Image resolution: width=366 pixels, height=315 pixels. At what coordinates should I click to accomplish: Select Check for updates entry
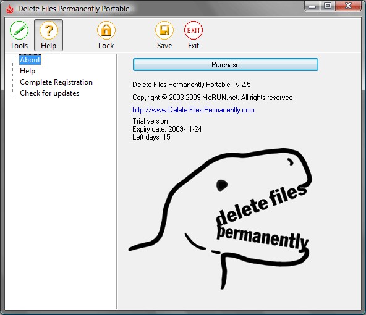coord(49,93)
